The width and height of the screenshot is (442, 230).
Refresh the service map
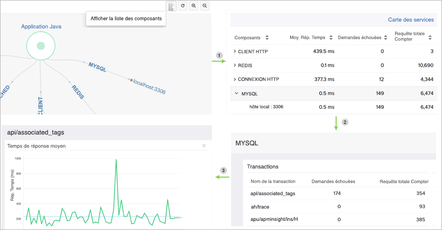[183, 6]
